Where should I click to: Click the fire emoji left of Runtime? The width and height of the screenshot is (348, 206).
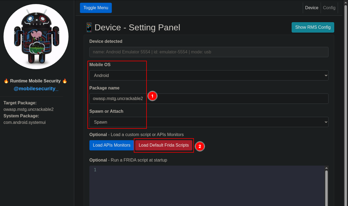point(6,81)
